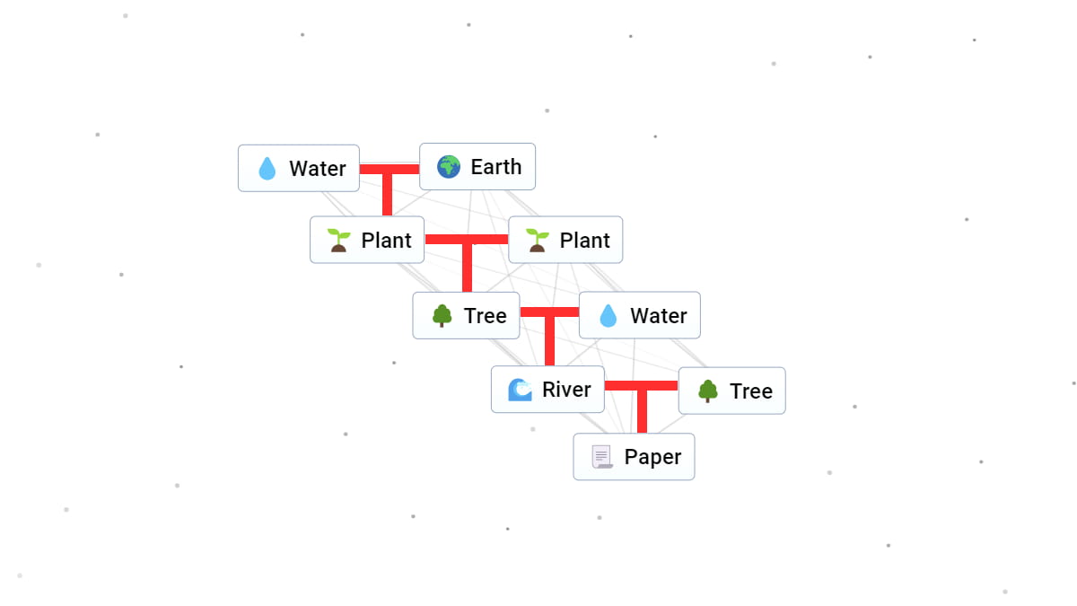Select Tree label on tile above River
Image resolution: width=1077 pixels, height=606 pixels.
click(485, 316)
